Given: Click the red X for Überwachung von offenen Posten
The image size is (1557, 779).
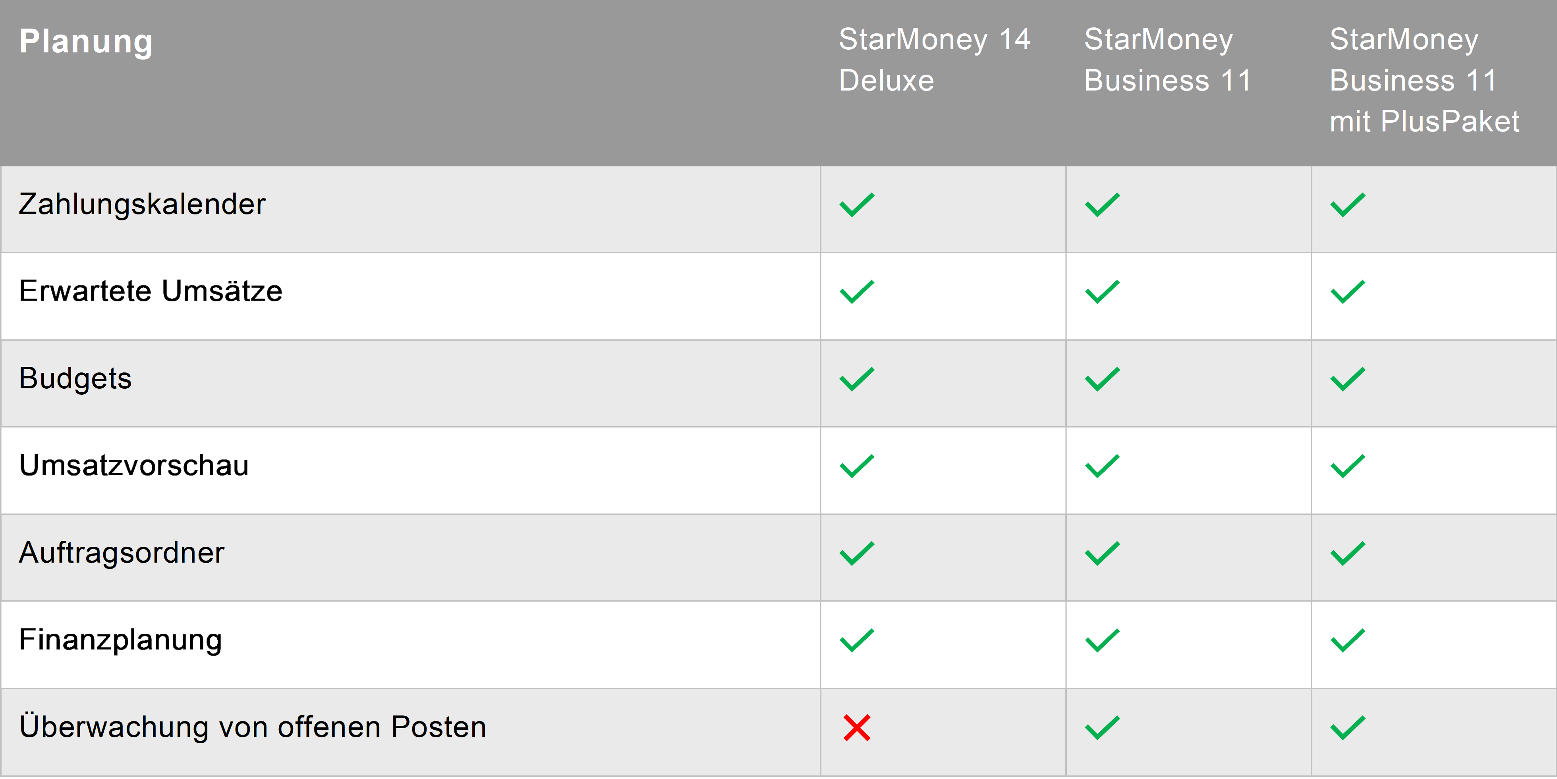Looking at the screenshot, I should (x=856, y=728).
